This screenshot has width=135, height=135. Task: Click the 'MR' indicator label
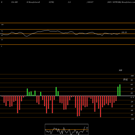120,70
